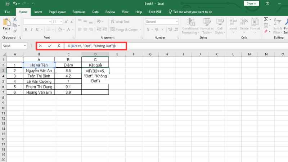Click the Cut scissors icon
Viewport: 288px width, 162px height.
(15, 19)
